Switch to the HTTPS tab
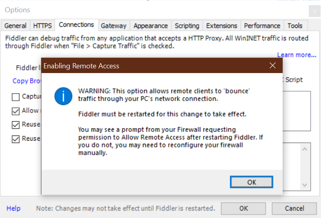Image resolution: width=321 pixels, height=218 pixels. (x=42, y=26)
